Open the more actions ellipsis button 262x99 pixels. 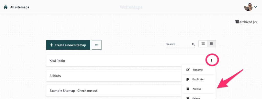96,45
